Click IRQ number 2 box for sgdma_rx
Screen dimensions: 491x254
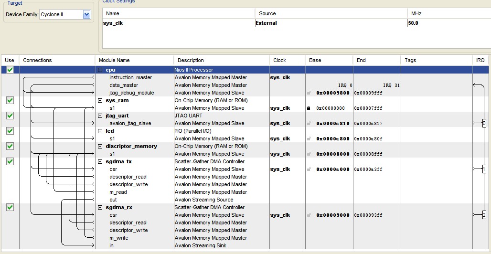pyautogui.click(x=484, y=215)
